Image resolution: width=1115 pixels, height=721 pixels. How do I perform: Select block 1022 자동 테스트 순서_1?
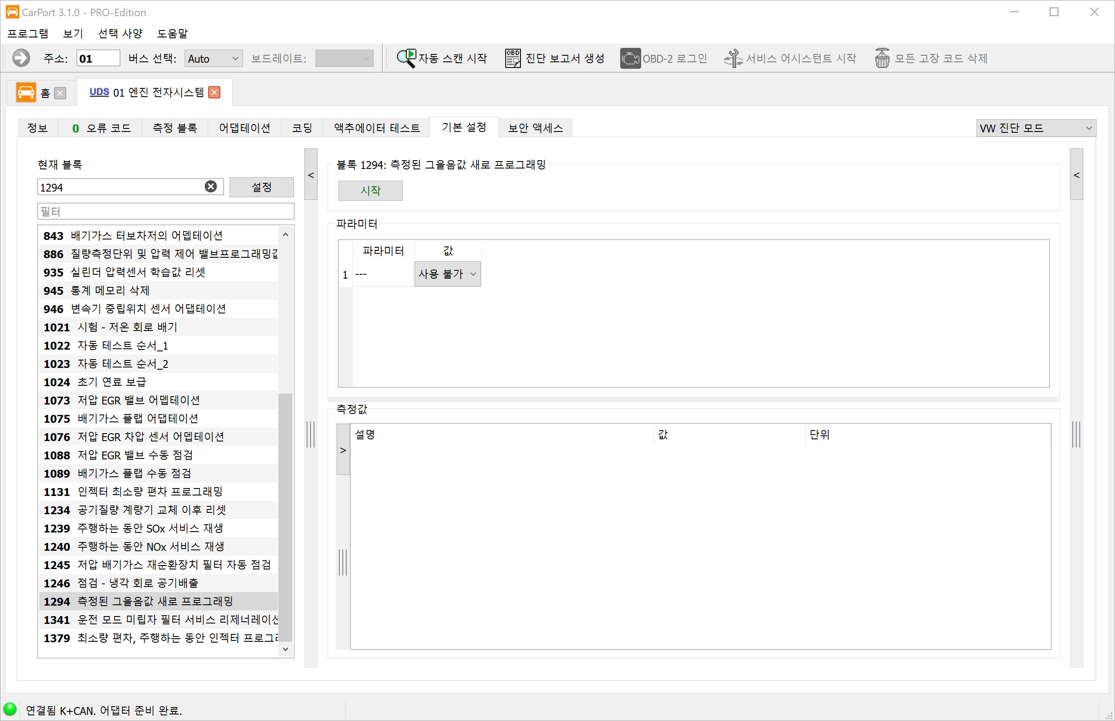(158, 345)
